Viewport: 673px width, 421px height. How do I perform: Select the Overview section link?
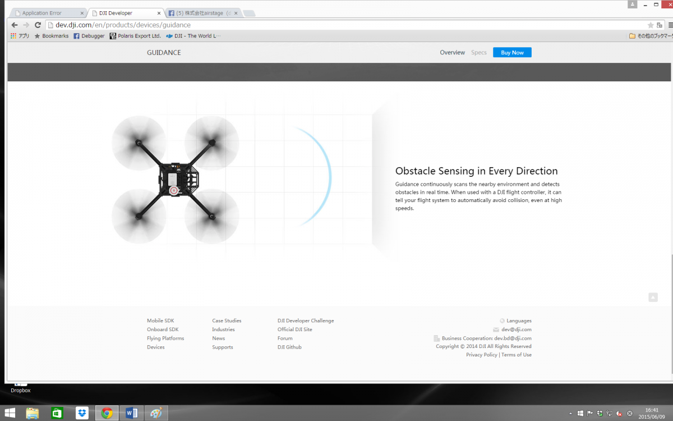(452, 53)
